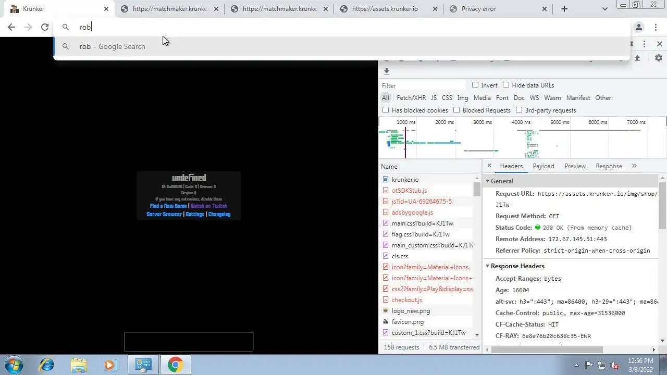Close the Krunker tab
Screen dimensions: 667x375
pos(106,9)
